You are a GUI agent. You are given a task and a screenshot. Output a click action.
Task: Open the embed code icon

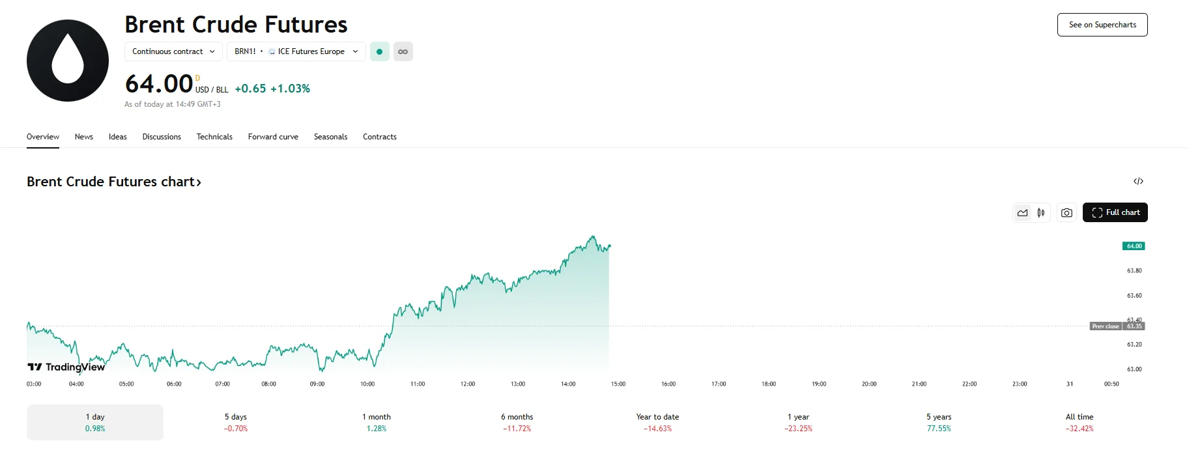tap(1138, 181)
